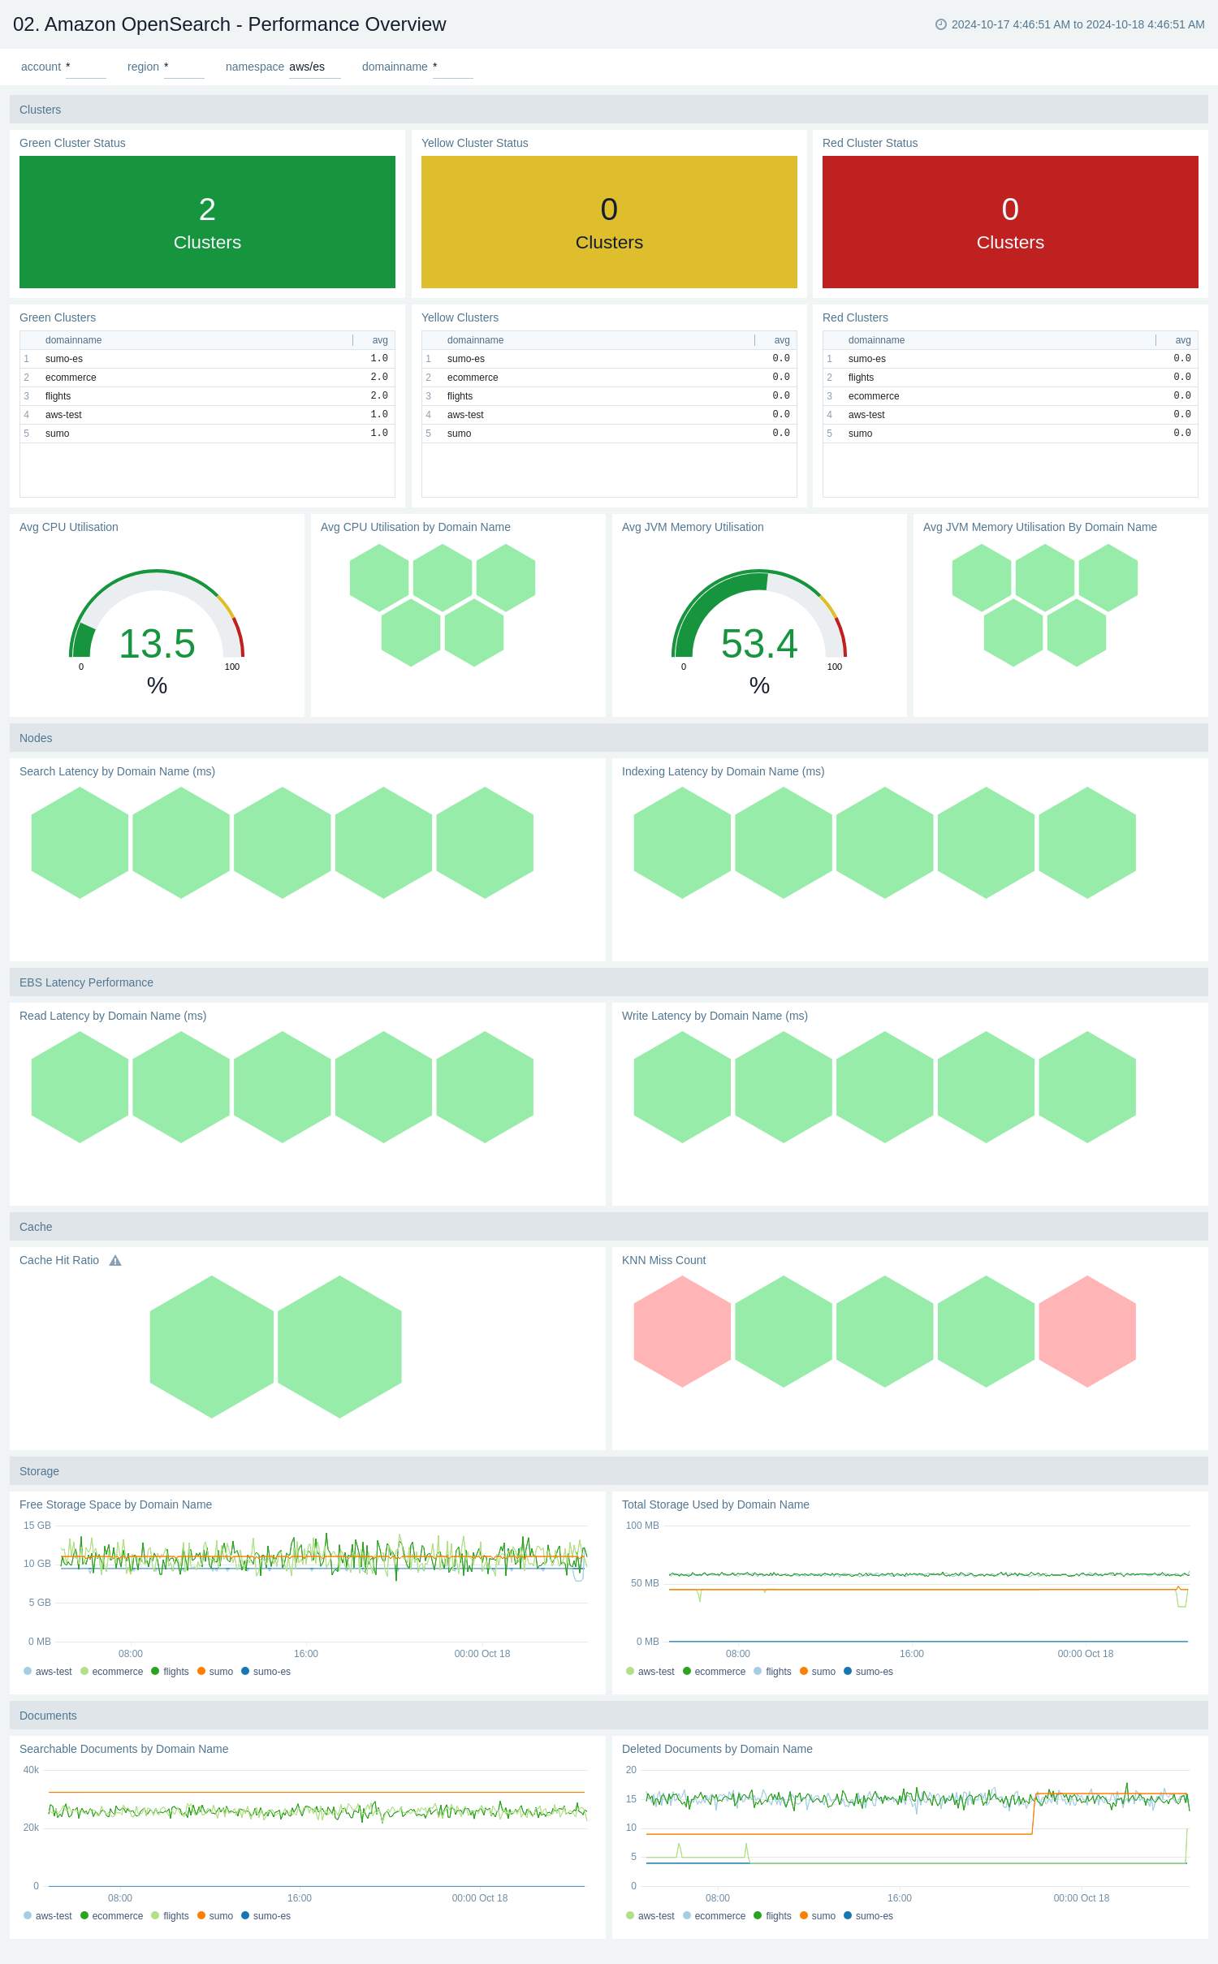Toggle aws-test series in Total Storage Used legend

(650, 1672)
